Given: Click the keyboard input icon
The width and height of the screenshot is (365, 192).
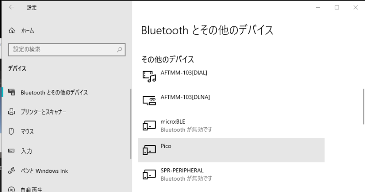Looking at the screenshot, I should 12,151.
